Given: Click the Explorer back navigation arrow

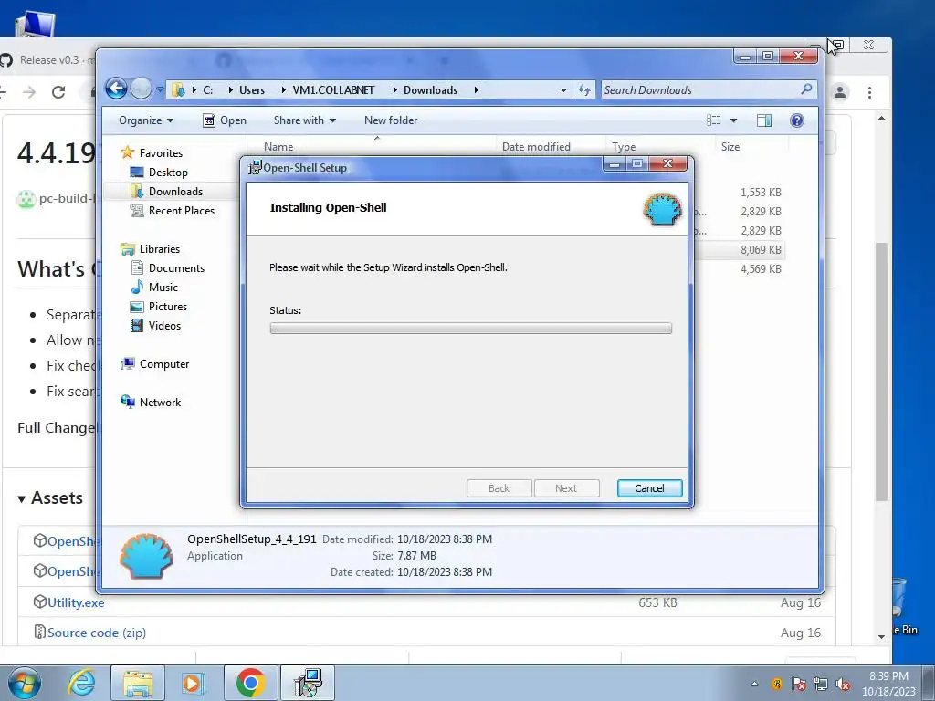Looking at the screenshot, I should 116,89.
